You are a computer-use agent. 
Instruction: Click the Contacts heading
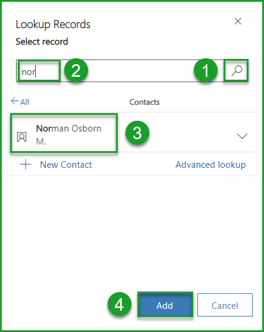[x=144, y=102]
